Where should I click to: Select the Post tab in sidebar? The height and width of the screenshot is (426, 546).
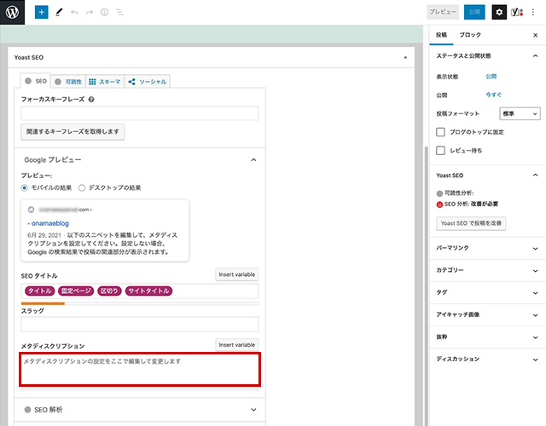(441, 35)
